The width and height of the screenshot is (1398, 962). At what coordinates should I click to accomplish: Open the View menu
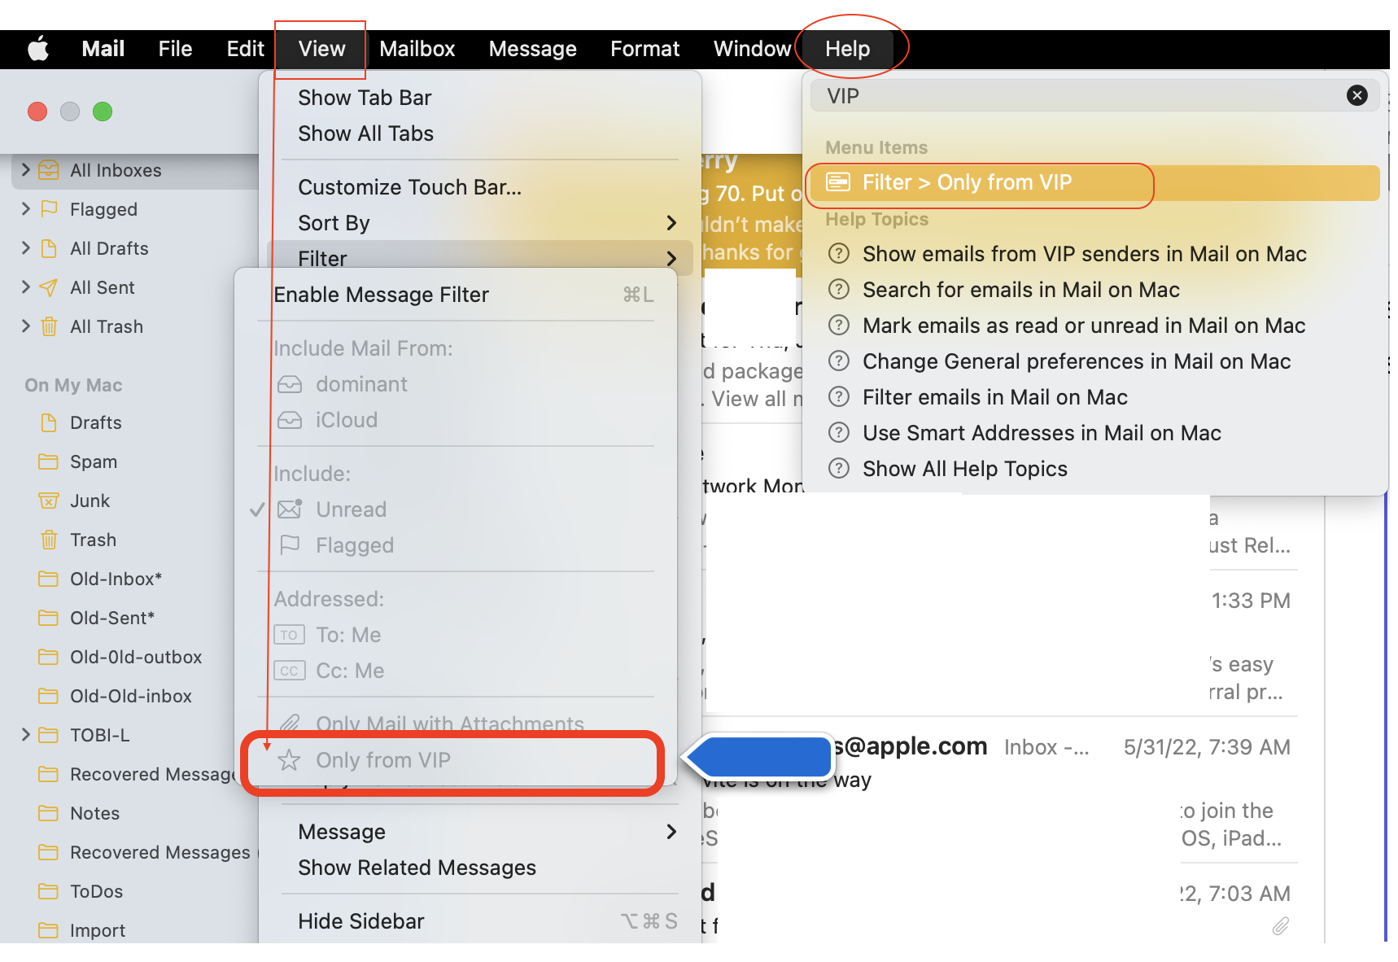pos(321,49)
